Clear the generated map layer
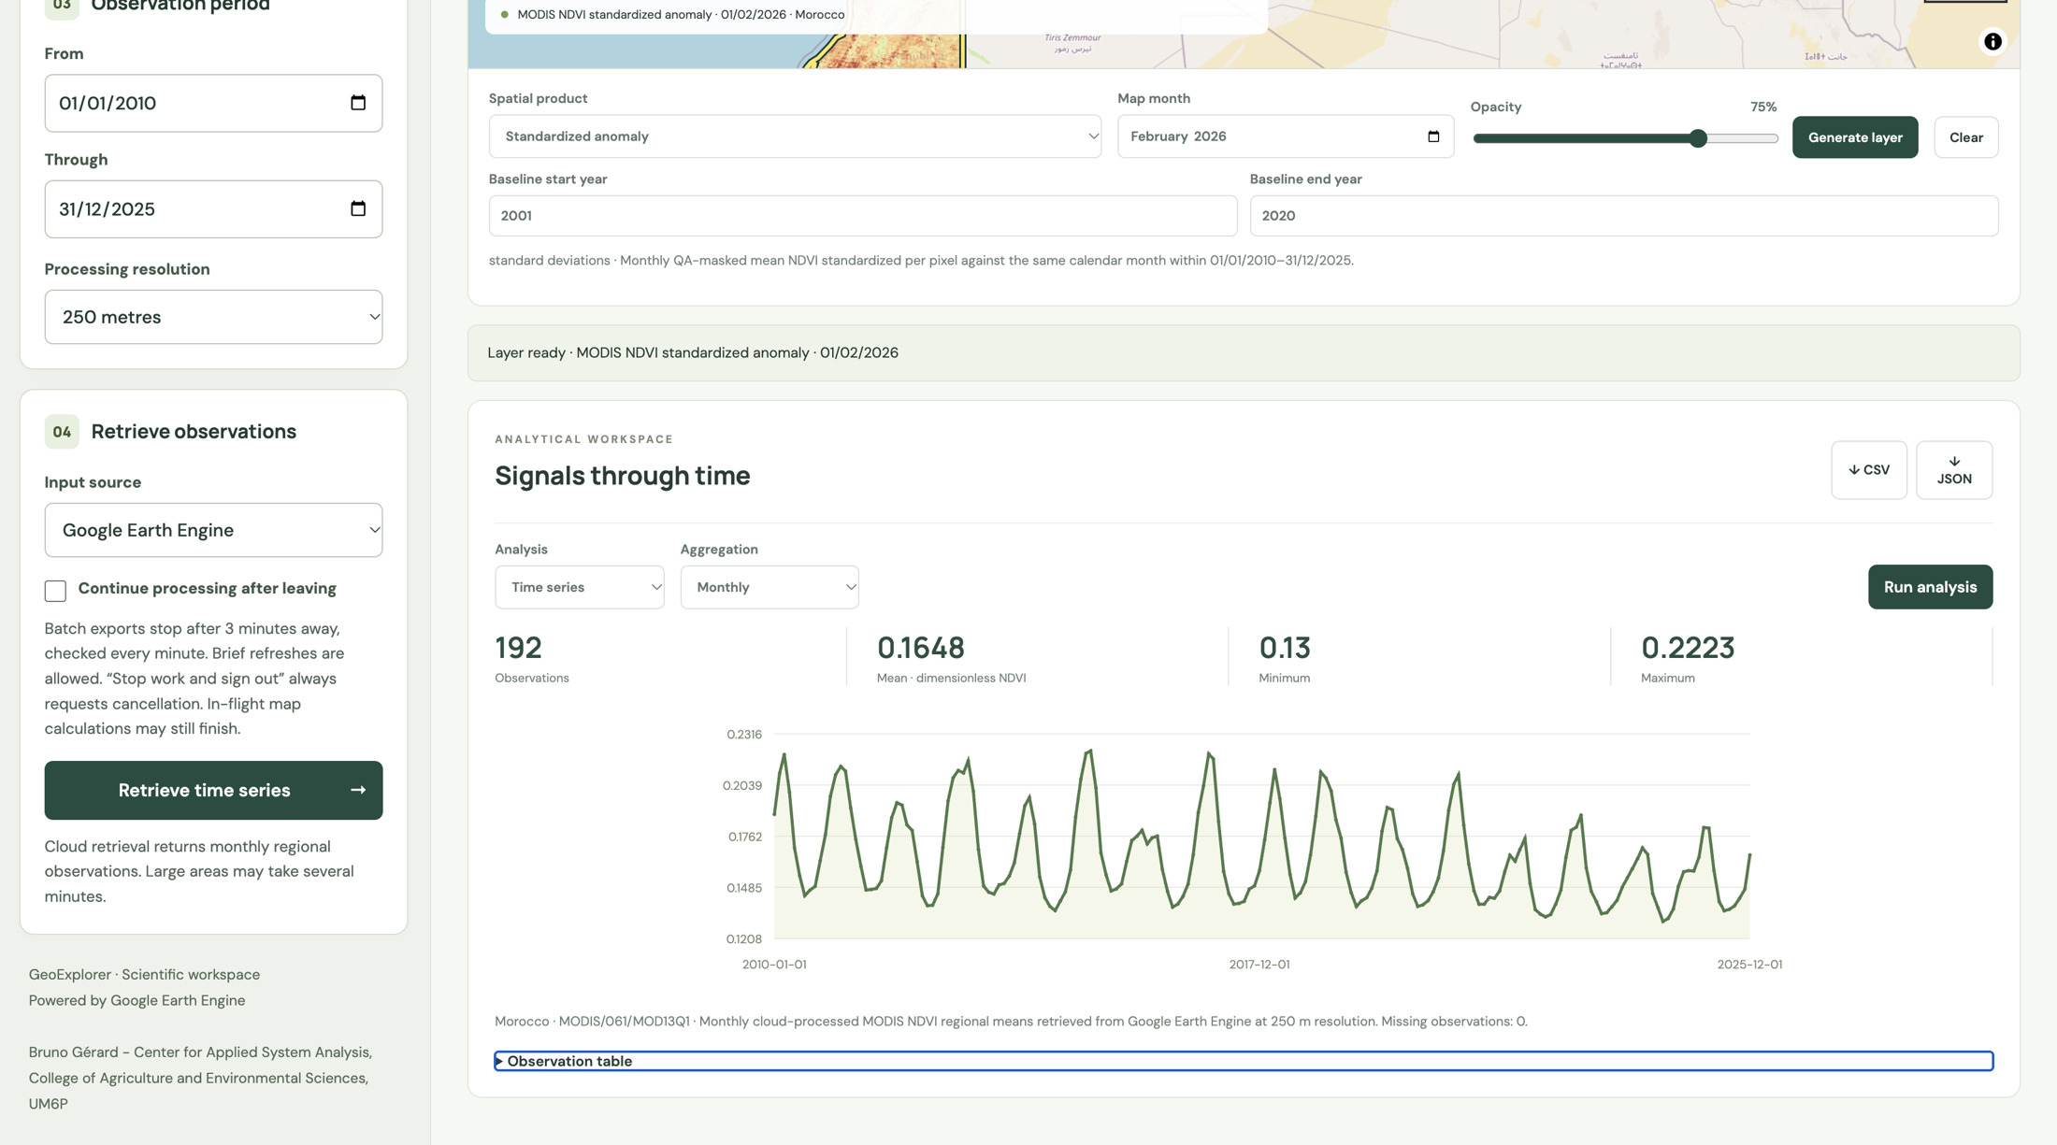This screenshot has height=1145, width=2057. pyautogui.click(x=1965, y=137)
